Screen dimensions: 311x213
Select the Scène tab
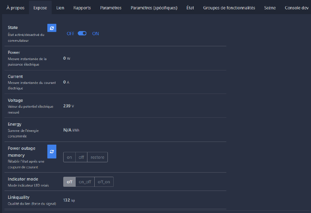270,8
